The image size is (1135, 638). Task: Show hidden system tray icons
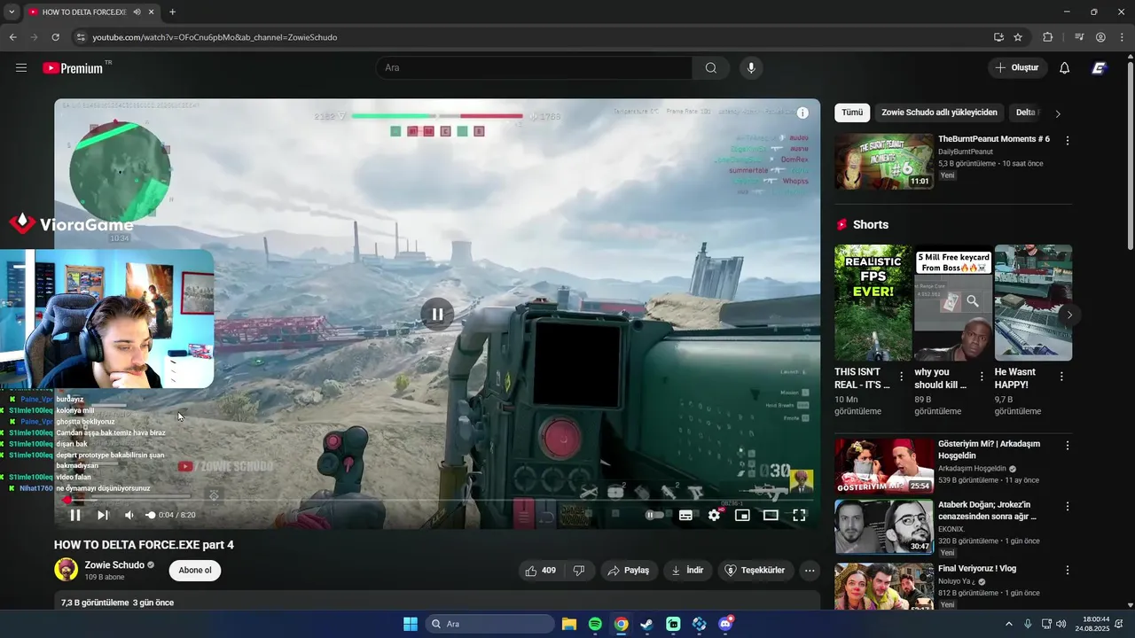(1008, 624)
